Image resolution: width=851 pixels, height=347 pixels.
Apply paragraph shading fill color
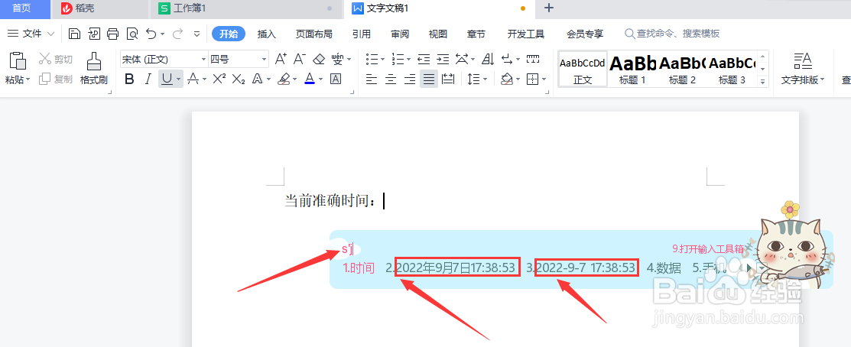click(506, 79)
